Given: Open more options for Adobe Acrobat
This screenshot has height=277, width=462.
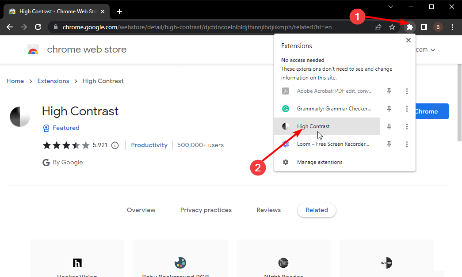Looking at the screenshot, I should [x=407, y=91].
